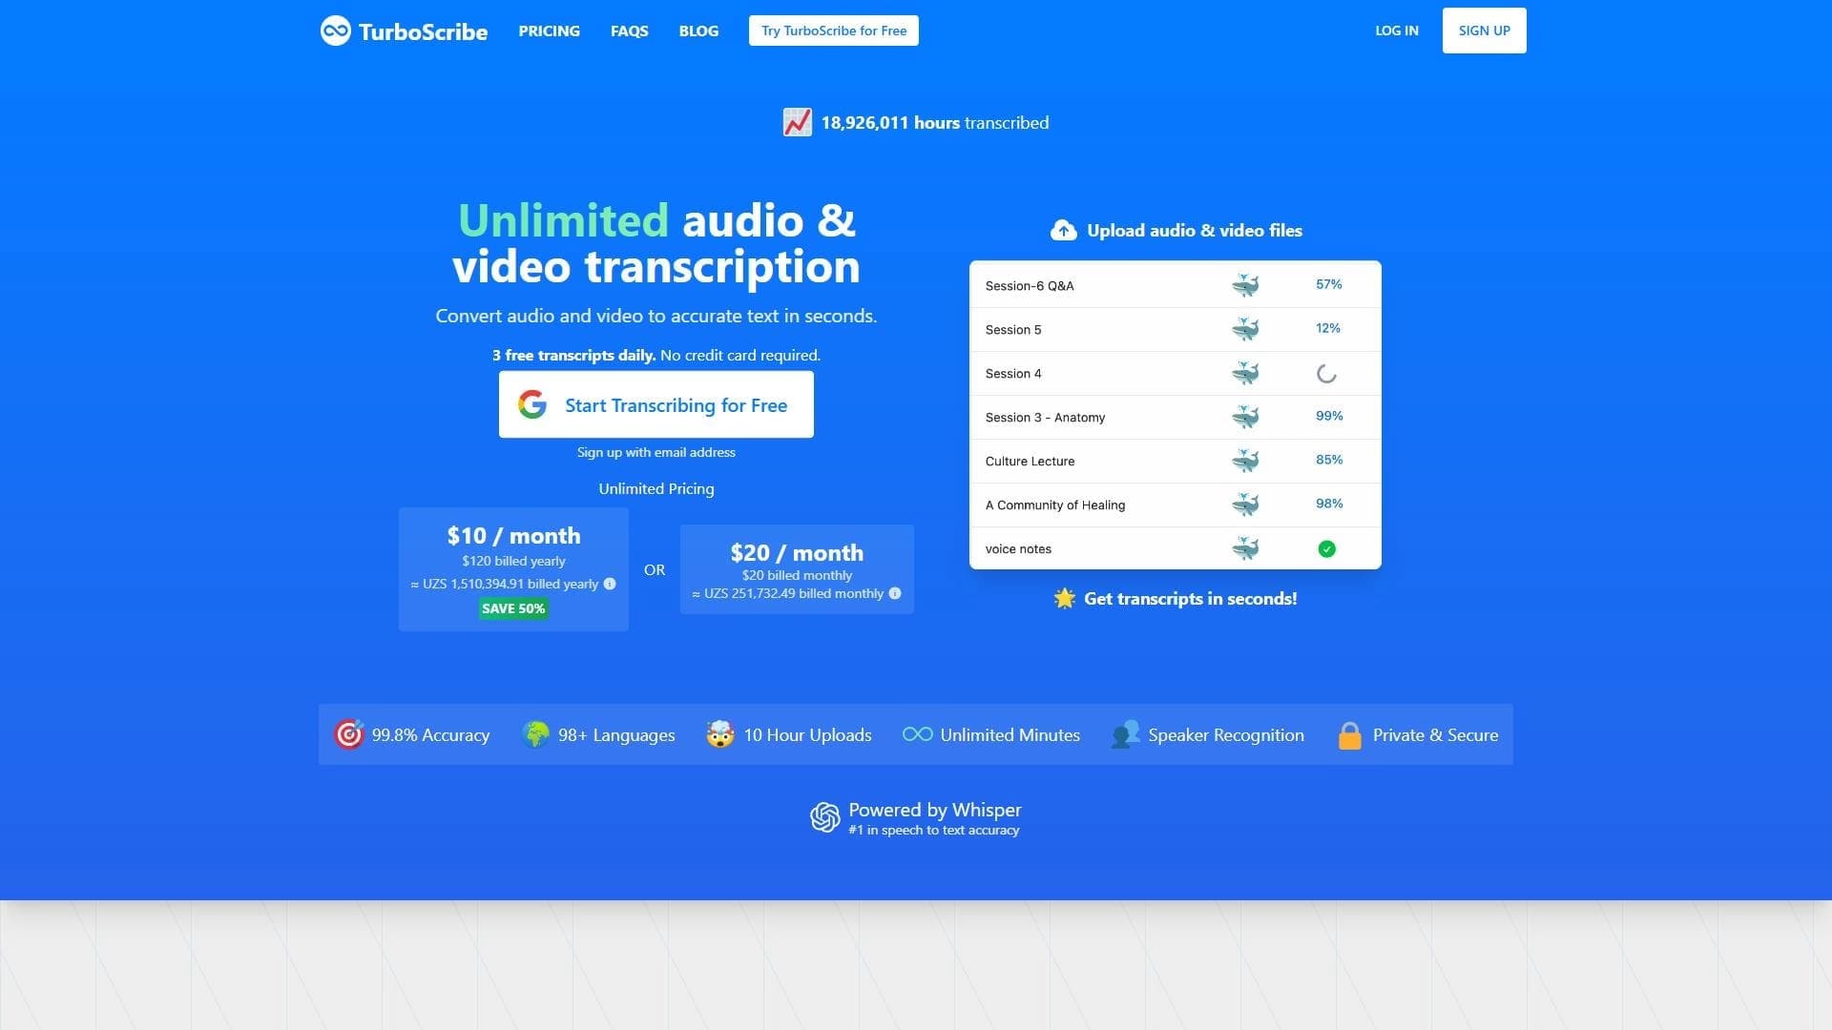Screen dimensions: 1832x1030
Task: Open the FAQS menu item
Action: 629,31
